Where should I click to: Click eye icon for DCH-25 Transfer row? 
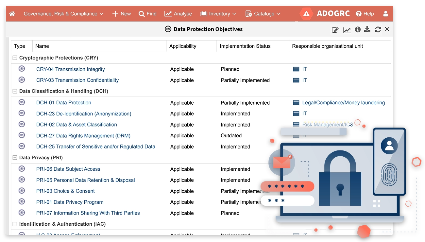(x=22, y=146)
